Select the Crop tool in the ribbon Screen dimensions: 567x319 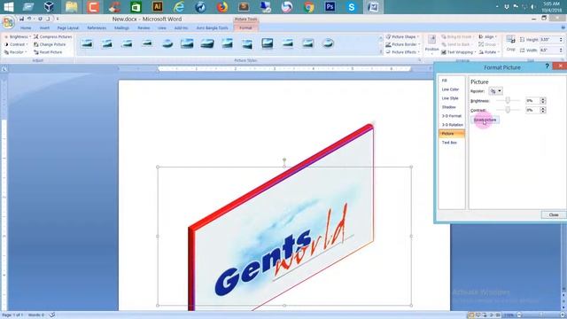point(510,43)
